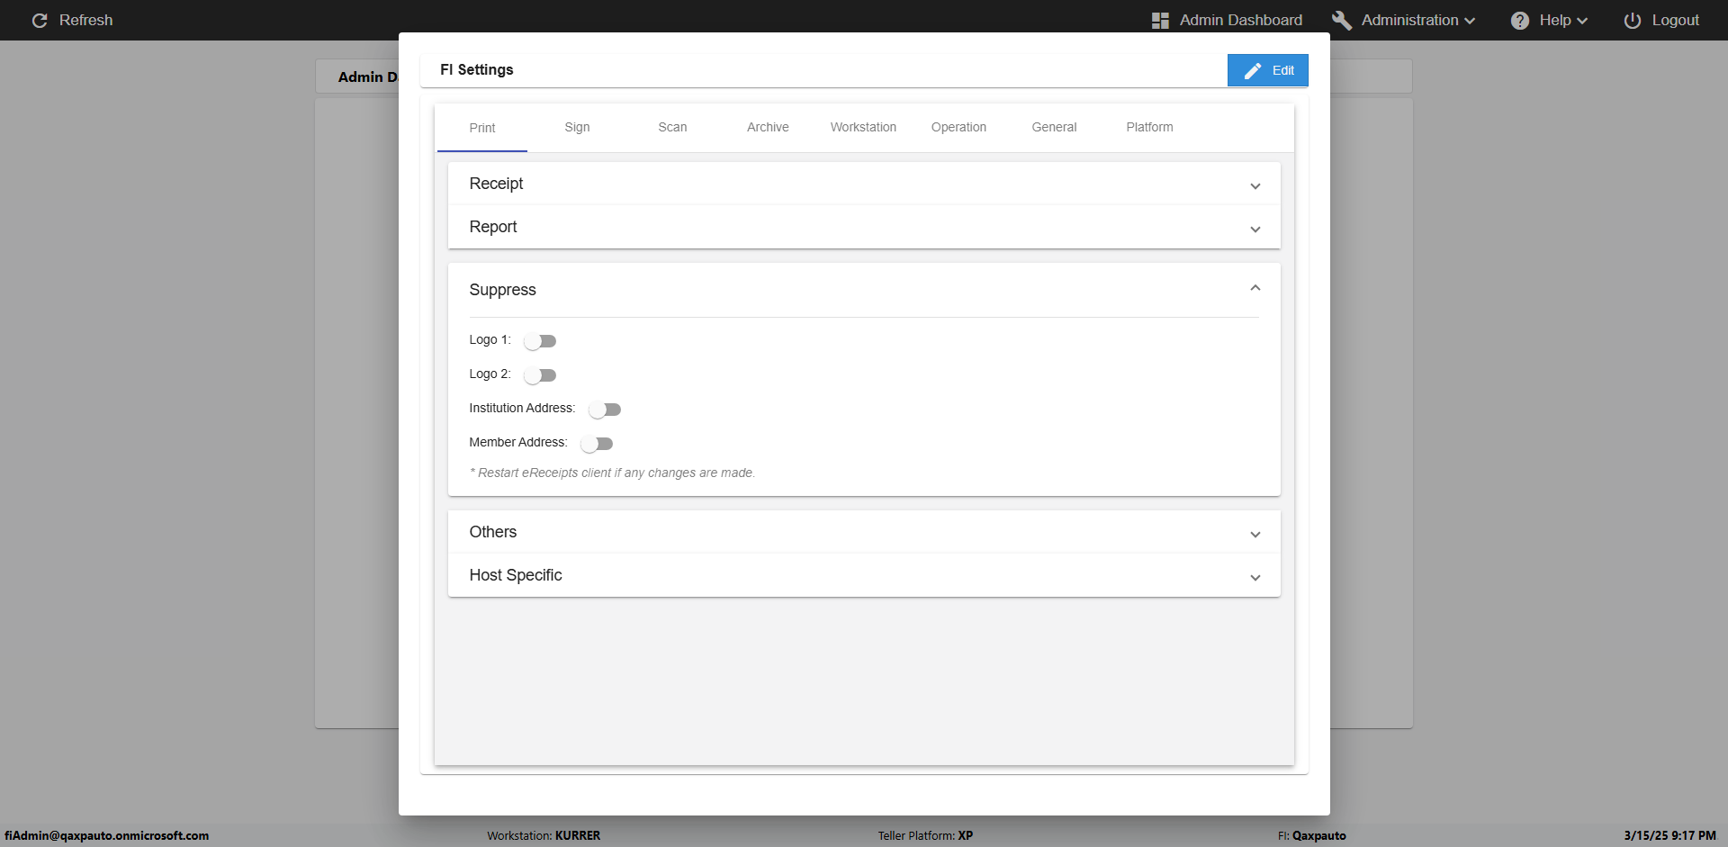Open the Admin Dashboard link

(x=1240, y=20)
